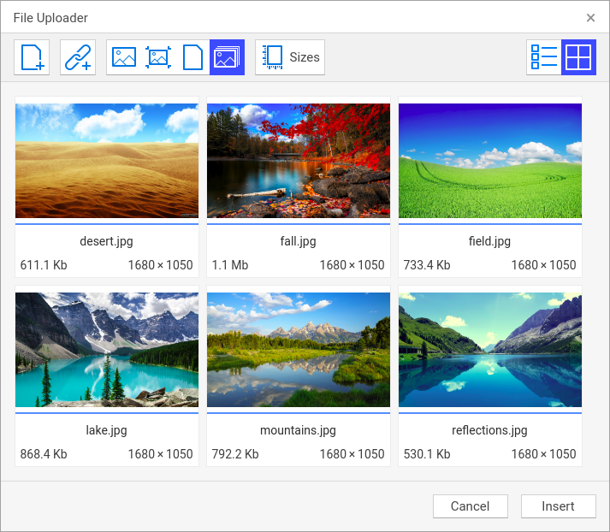Select the cropped image frame icon
Image resolution: width=610 pixels, height=532 pixels.
(158, 57)
